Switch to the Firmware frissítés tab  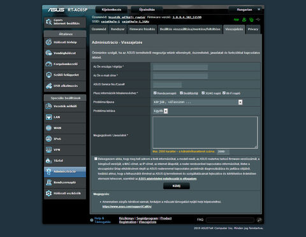pos(142,29)
